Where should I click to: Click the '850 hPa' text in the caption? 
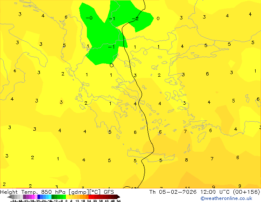[x=53, y=192]
